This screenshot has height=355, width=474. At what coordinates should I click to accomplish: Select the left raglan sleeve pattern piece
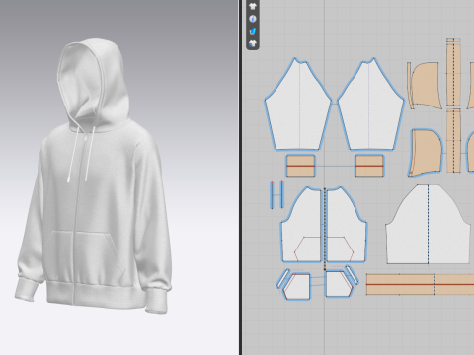[x=298, y=105]
